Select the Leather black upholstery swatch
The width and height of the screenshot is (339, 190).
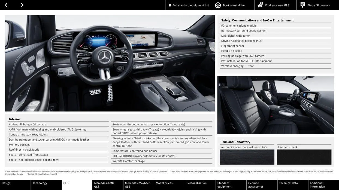[304, 156]
